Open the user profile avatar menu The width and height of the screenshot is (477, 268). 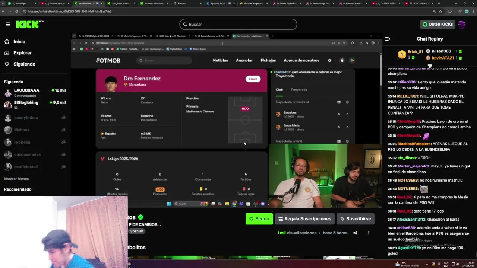pos(462,24)
